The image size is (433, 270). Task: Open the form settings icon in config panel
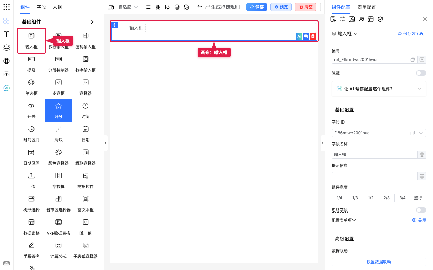pos(333,19)
